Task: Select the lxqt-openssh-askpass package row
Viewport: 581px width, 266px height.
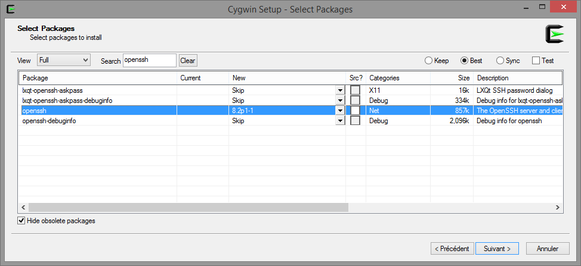Action: point(290,90)
